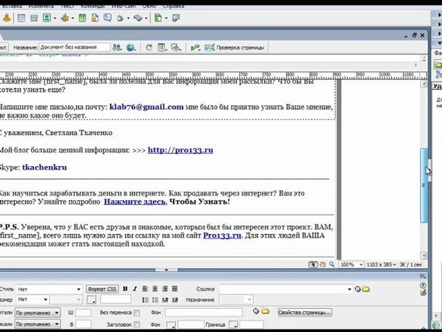This screenshot has width=442, height=332.
Task: Open Свойства страницы dialog
Action: (305, 313)
